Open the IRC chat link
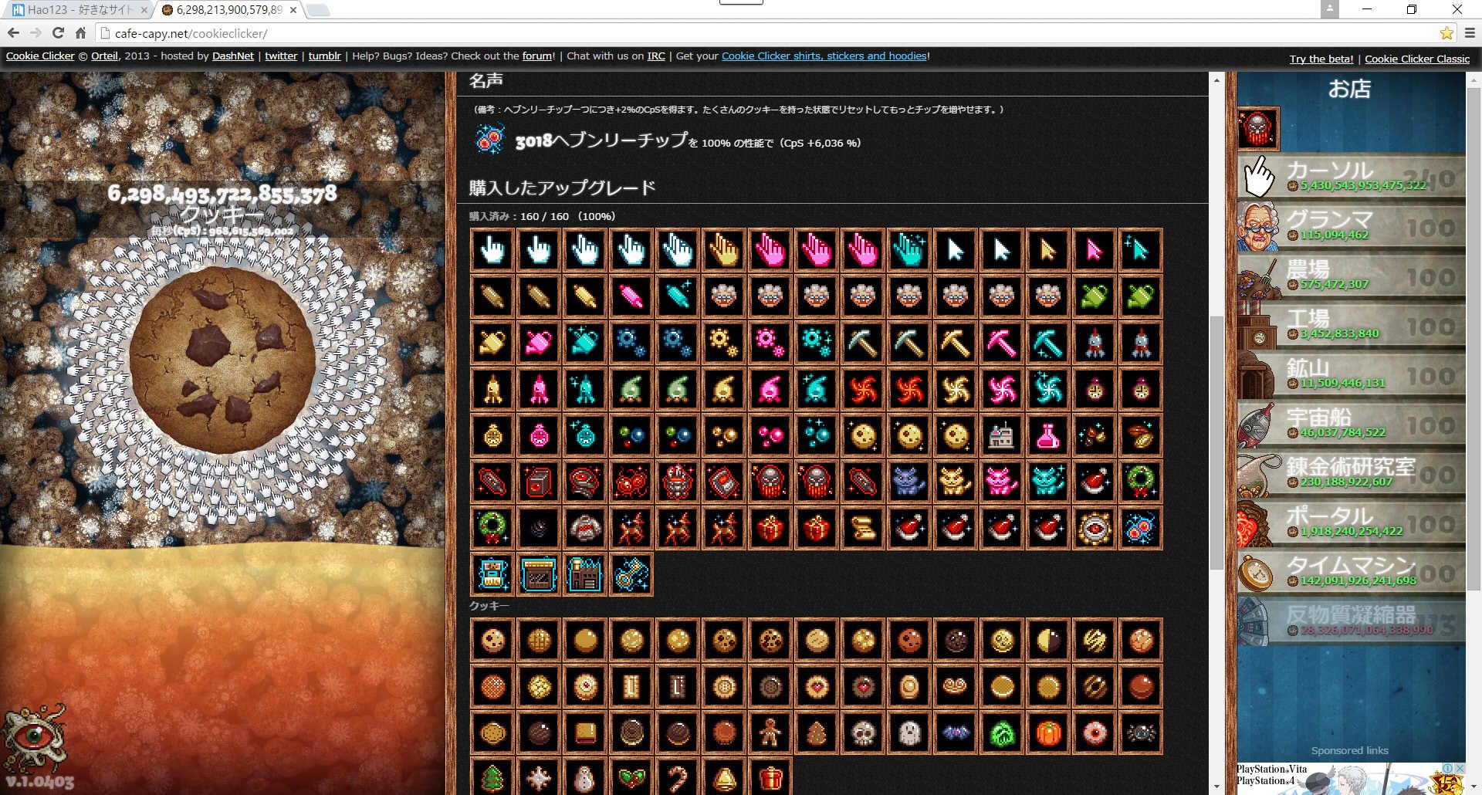The width and height of the screenshot is (1482, 795). tap(656, 56)
